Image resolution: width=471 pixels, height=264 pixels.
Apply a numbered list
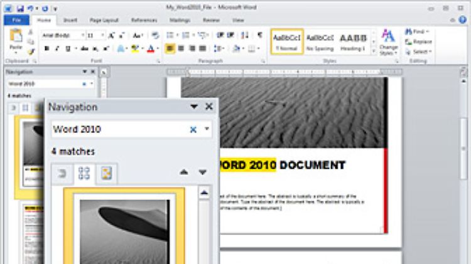[x=186, y=35]
